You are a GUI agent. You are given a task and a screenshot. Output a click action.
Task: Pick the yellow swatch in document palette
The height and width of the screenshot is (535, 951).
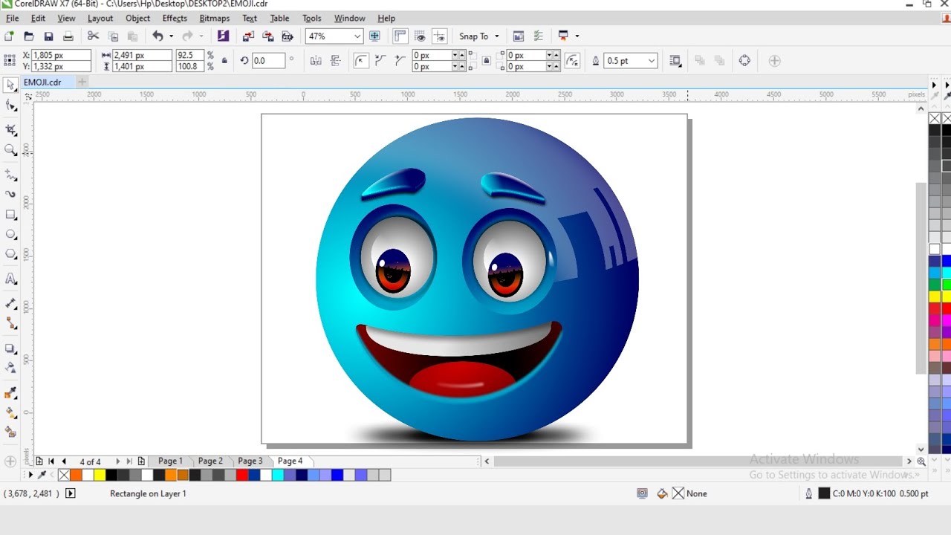(100, 475)
